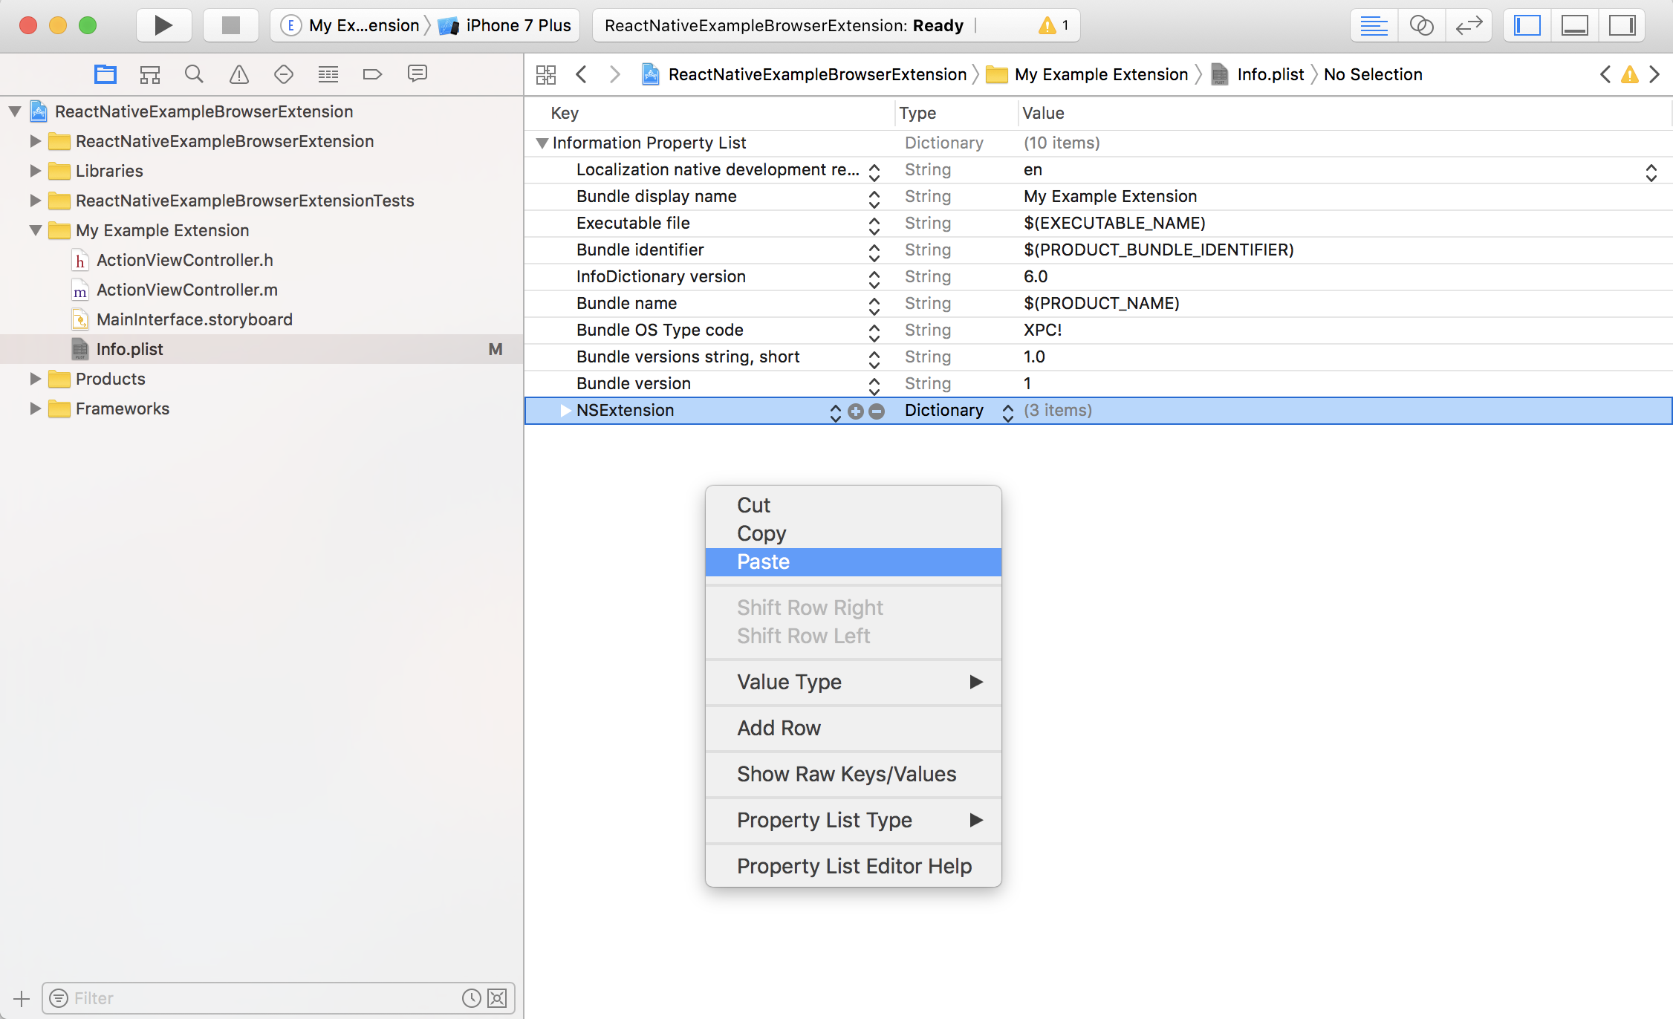Add a row with NSExtension plus button
The height and width of the screenshot is (1019, 1673).
coord(856,411)
